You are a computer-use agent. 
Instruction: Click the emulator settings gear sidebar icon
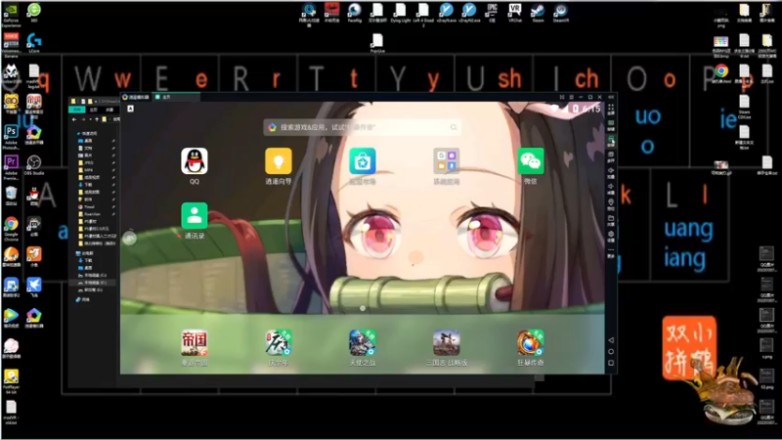611,237
